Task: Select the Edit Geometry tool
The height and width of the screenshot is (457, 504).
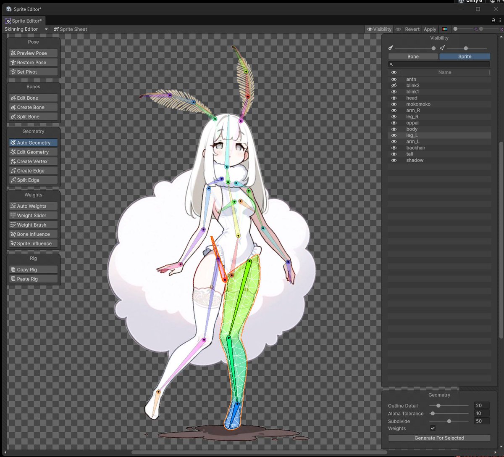Action: click(x=34, y=152)
